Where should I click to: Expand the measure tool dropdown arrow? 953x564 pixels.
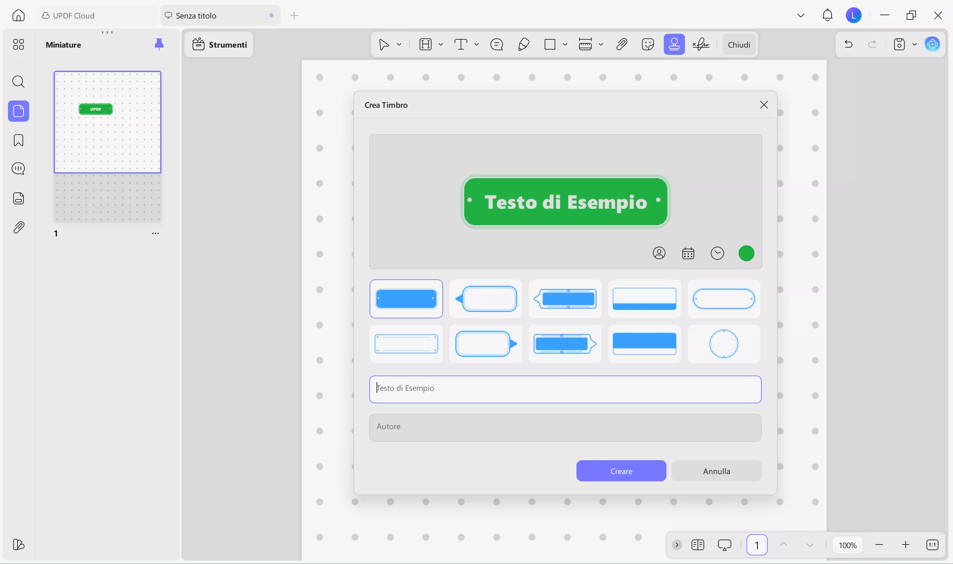(x=601, y=44)
